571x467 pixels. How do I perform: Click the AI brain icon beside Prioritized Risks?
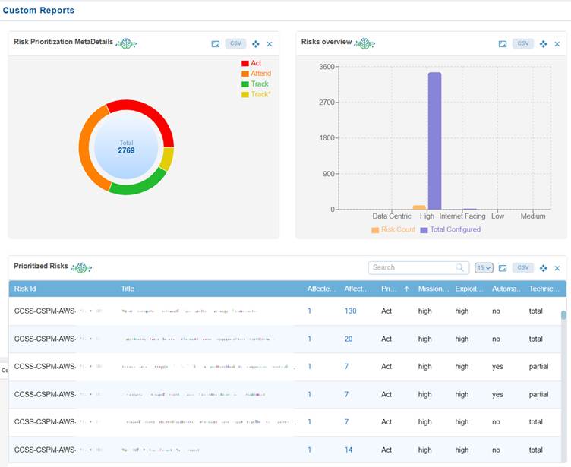81,267
